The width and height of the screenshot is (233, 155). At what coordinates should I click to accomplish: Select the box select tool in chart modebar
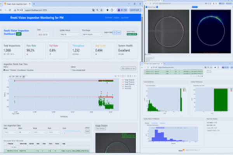click(x=123, y=76)
